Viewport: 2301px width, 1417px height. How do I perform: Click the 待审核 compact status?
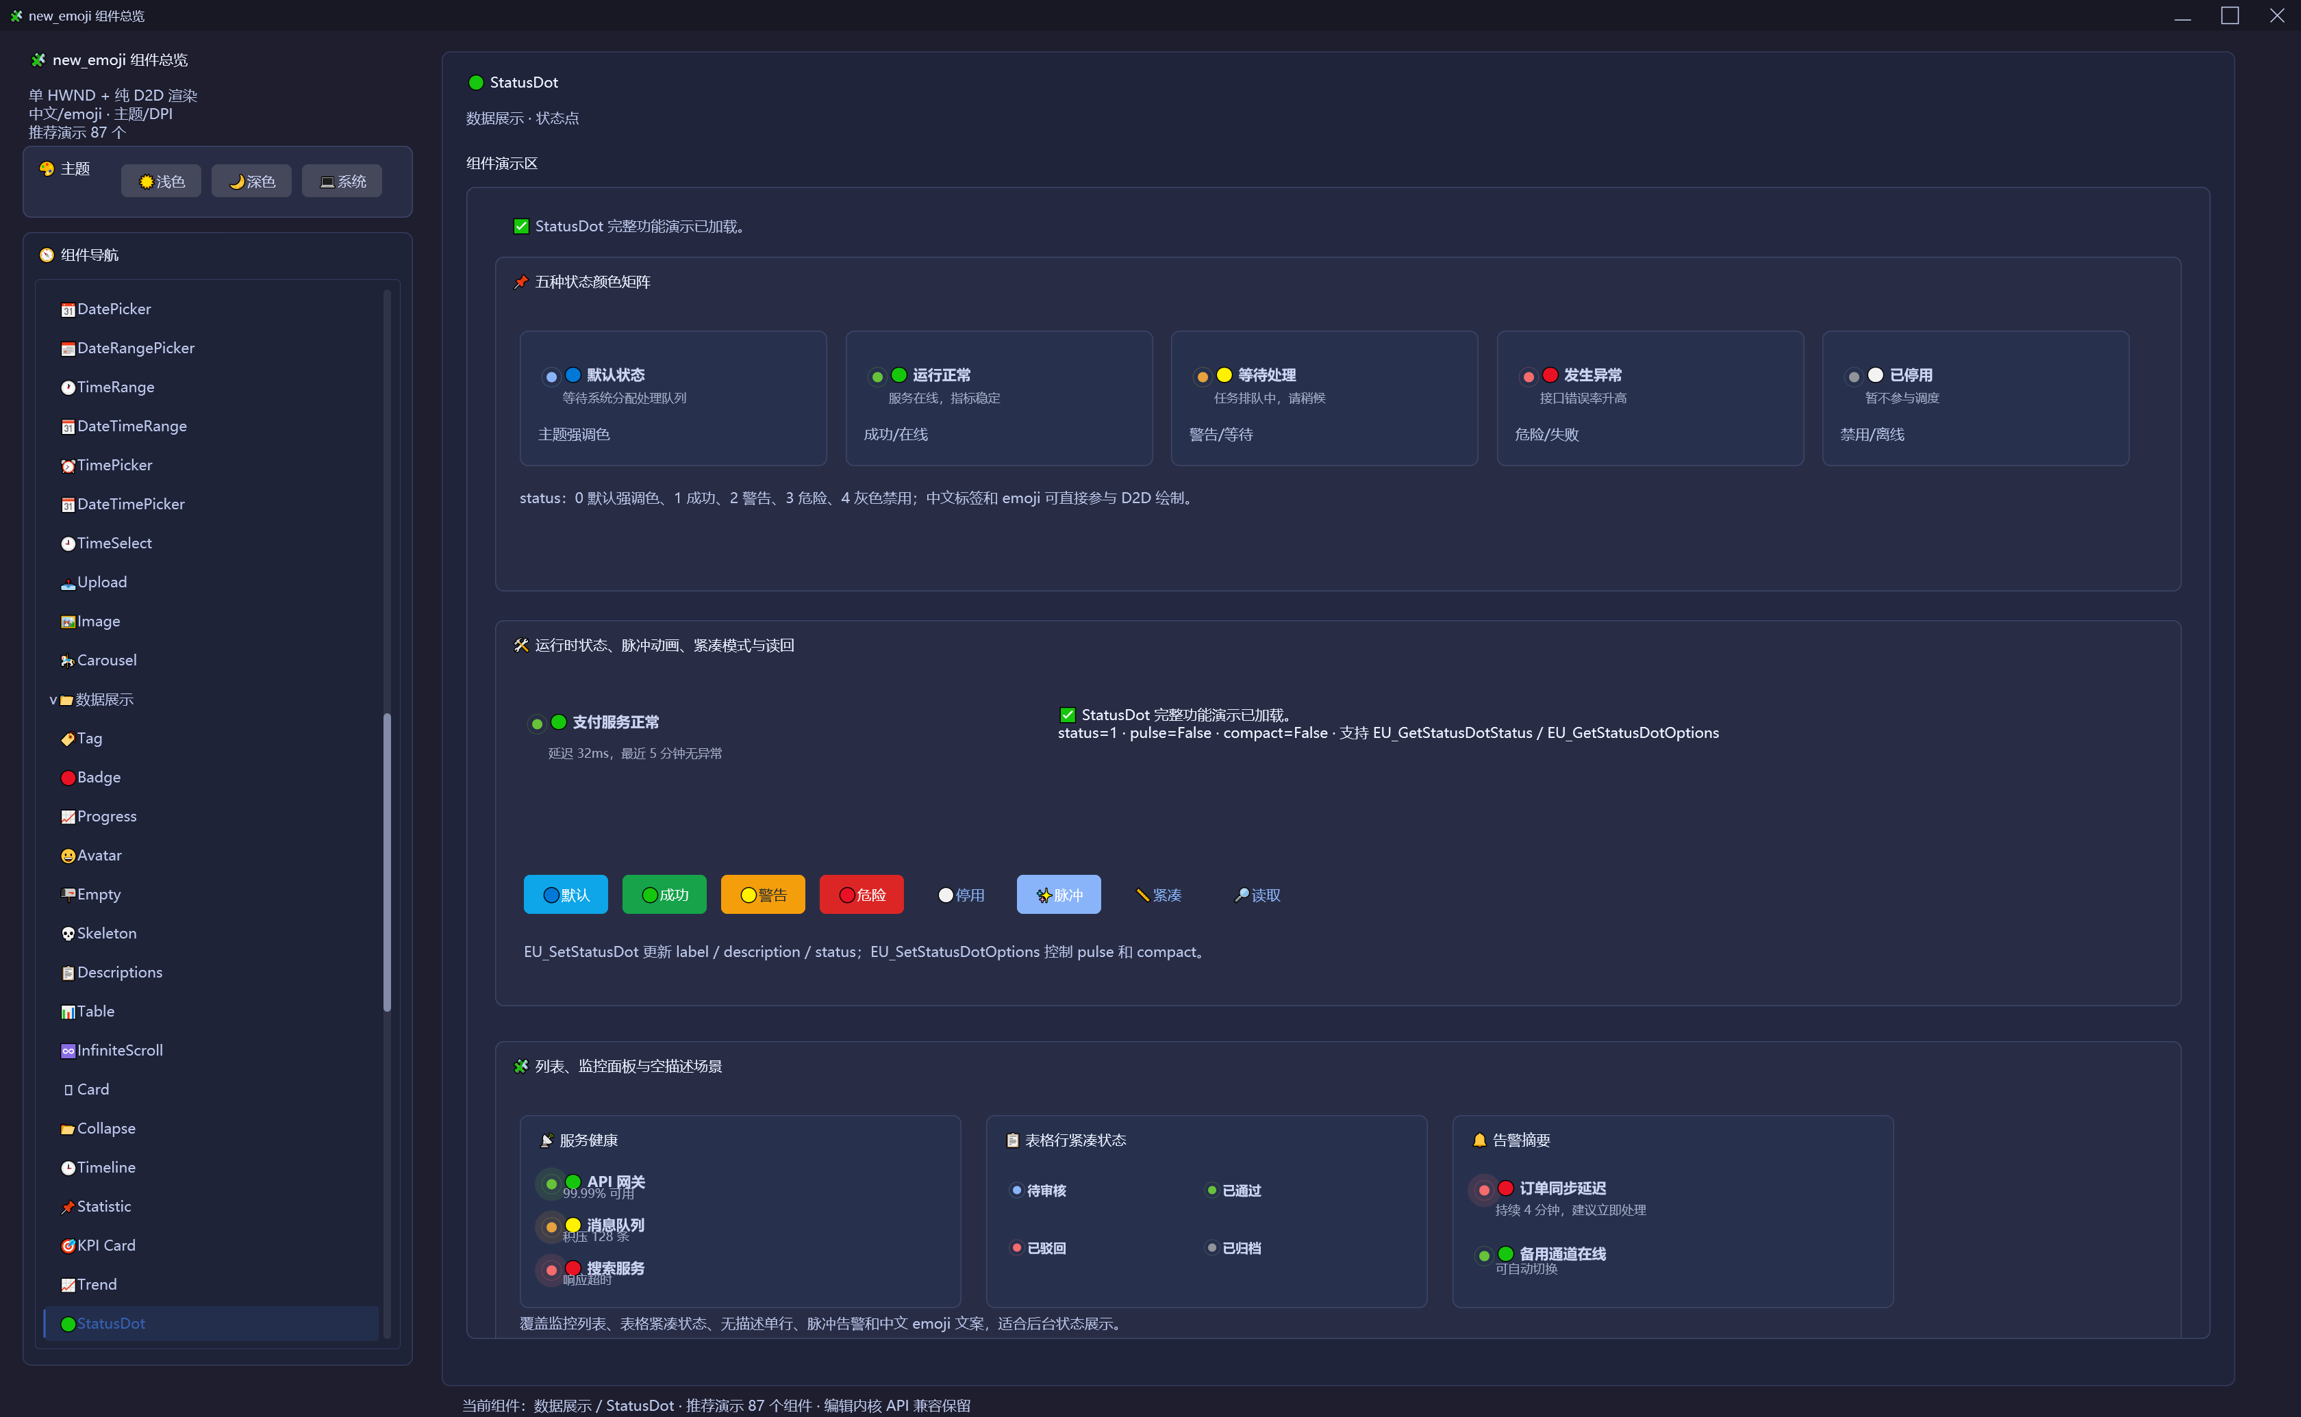[1038, 1190]
